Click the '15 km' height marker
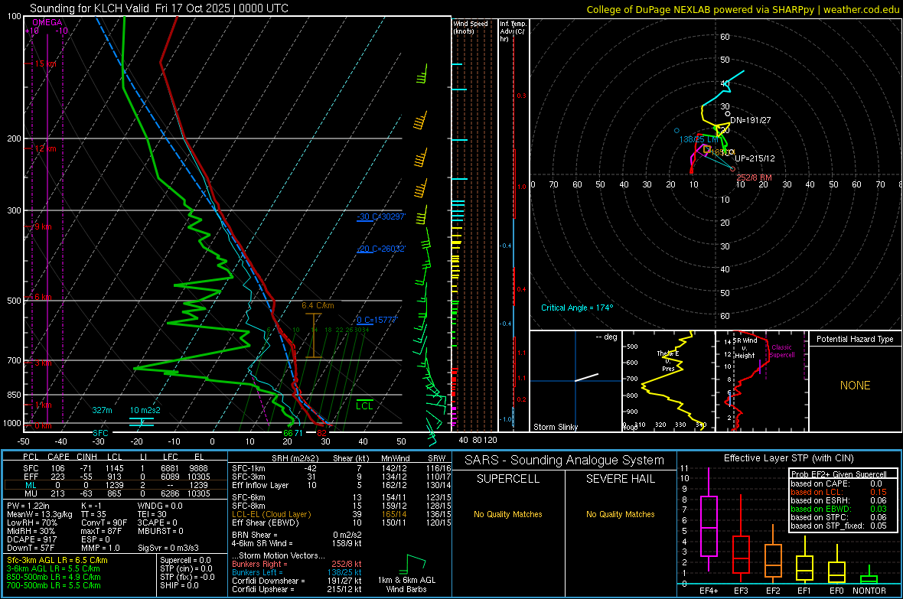The width and height of the screenshot is (903, 599). 45,64
